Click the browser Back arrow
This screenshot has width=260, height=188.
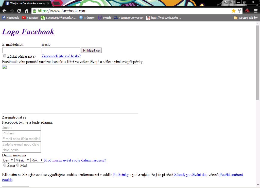[x=4, y=11]
